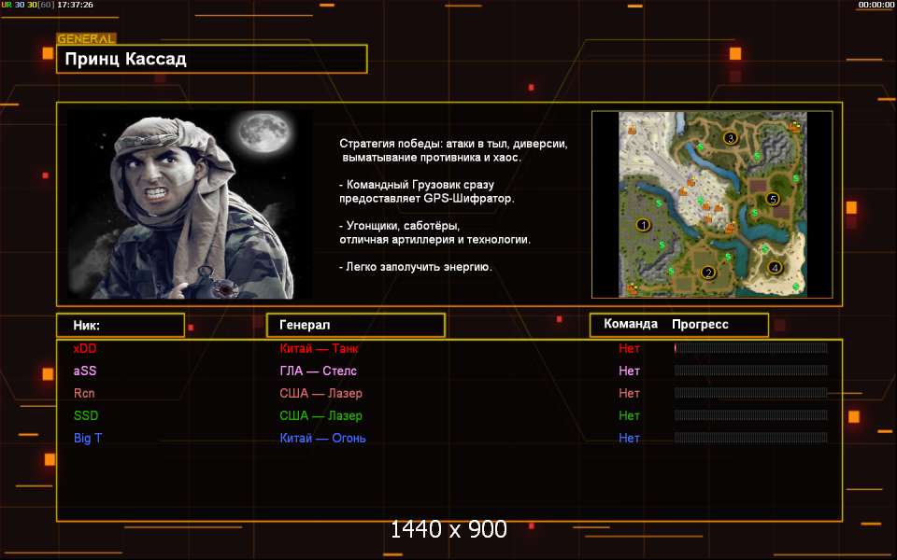The image size is (897, 560).
Task: Click the "ГЛА — Стелс" general entry
Action: pos(318,371)
